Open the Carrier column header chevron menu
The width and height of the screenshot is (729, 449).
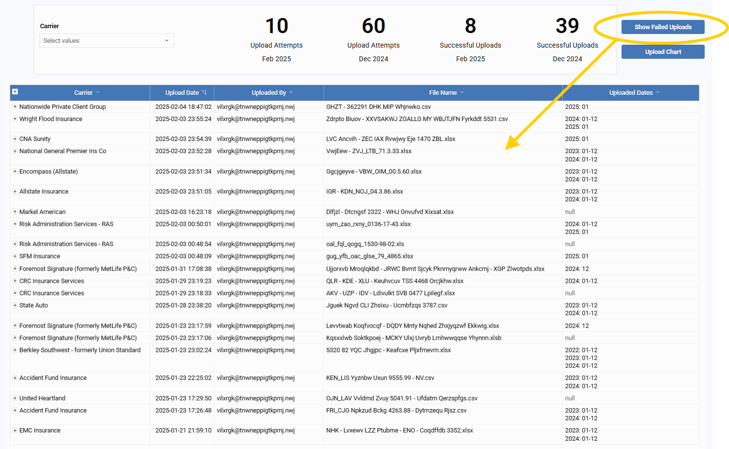[98, 92]
